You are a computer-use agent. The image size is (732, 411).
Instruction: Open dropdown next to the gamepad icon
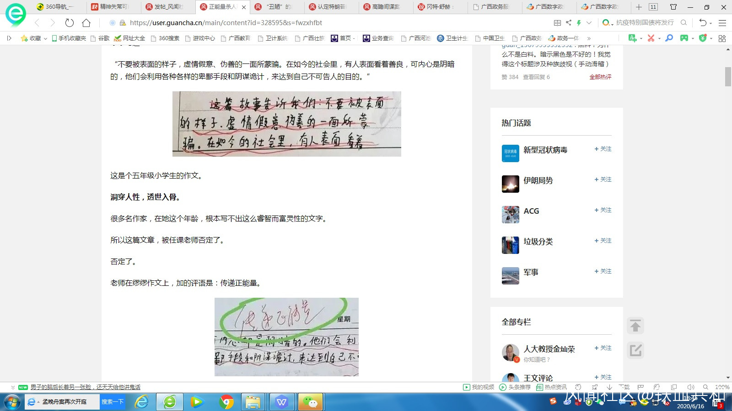pos(693,39)
